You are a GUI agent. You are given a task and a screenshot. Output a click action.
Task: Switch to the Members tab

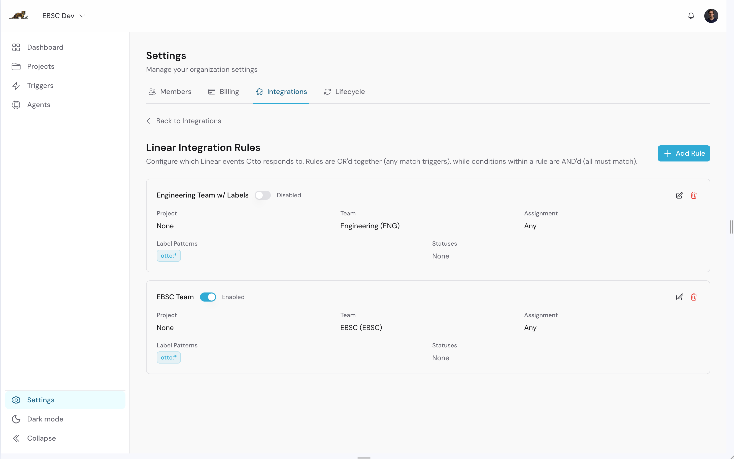tap(170, 92)
